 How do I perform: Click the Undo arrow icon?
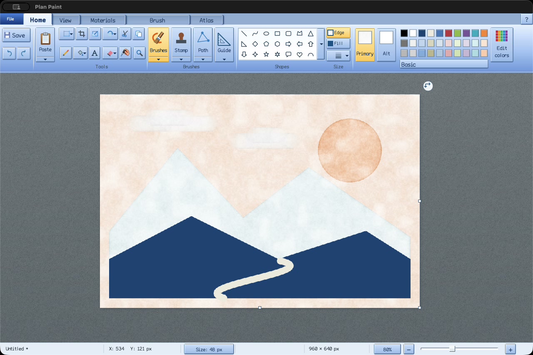[10, 53]
